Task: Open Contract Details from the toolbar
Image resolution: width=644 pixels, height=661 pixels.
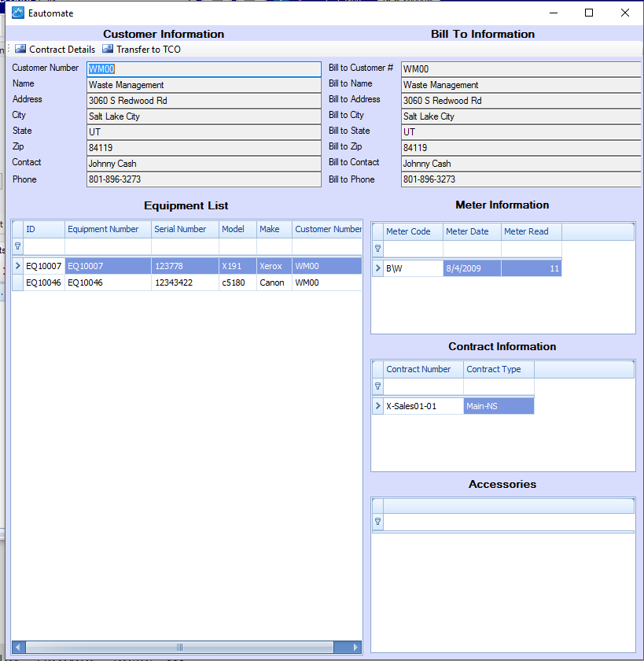Action: [55, 50]
